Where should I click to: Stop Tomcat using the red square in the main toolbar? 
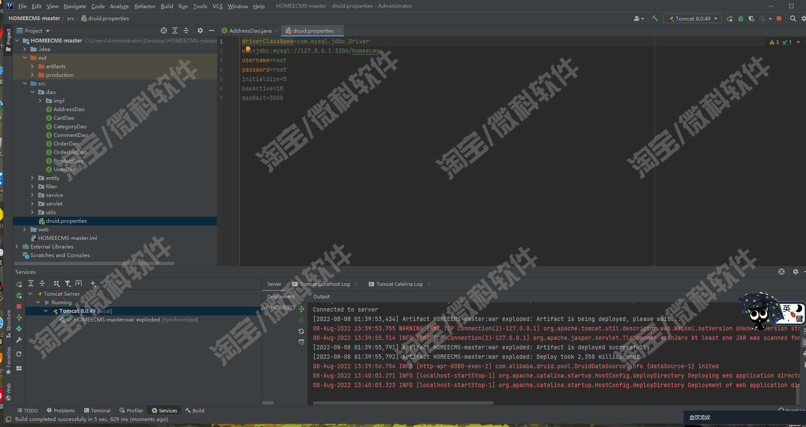[x=779, y=18]
